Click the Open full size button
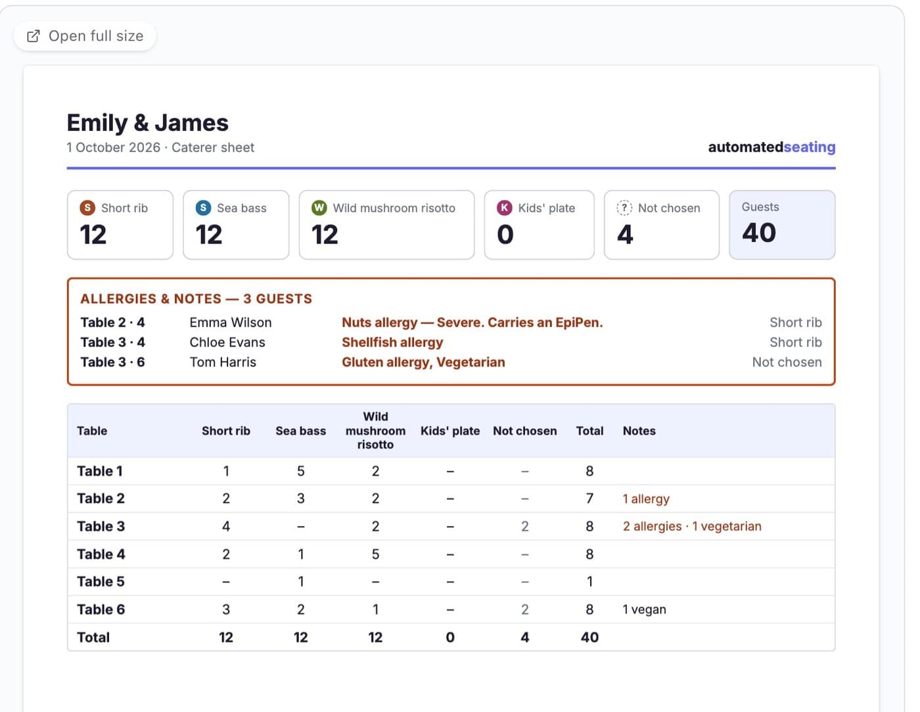Screen dimensions: 920x712 (85, 36)
